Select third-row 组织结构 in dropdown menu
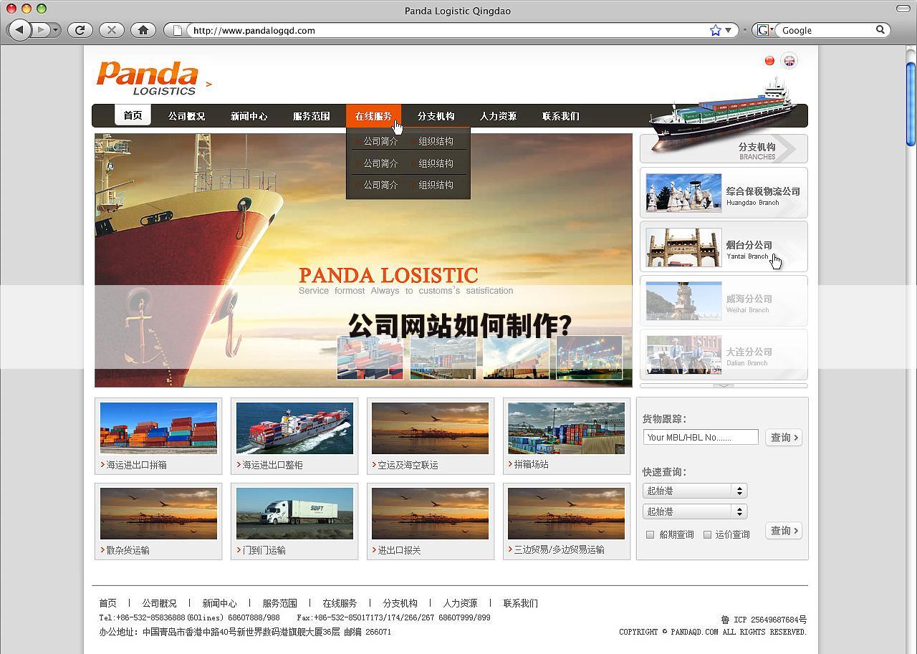This screenshot has width=917, height=654. pyautogui.click(x=436, y=185)
